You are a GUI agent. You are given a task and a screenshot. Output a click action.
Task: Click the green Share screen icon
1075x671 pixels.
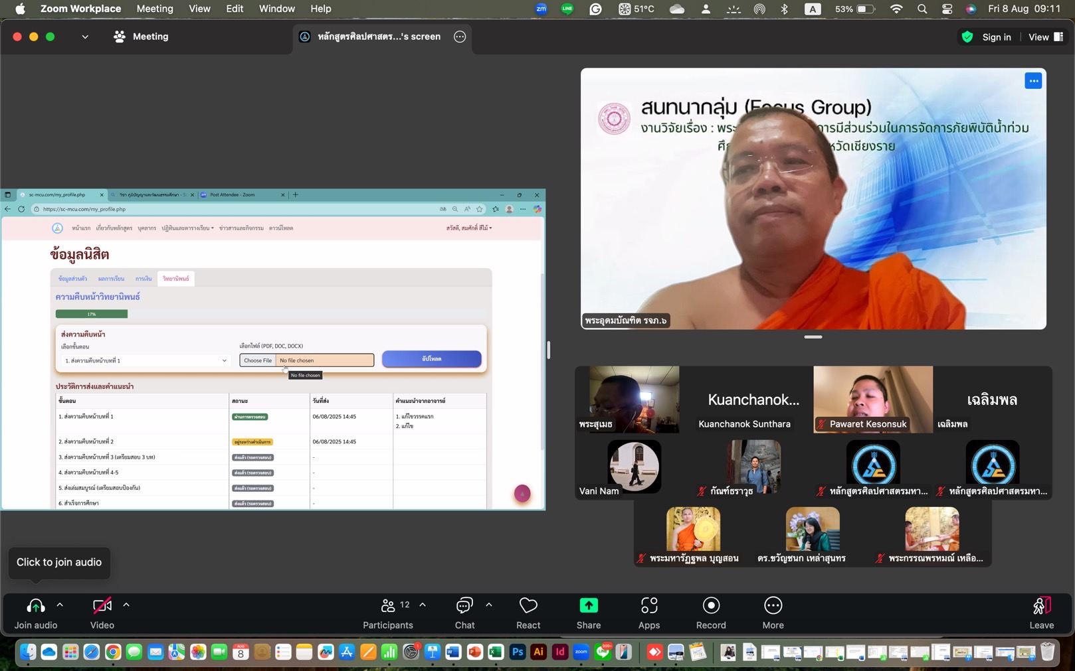click(x=589, y=605)
